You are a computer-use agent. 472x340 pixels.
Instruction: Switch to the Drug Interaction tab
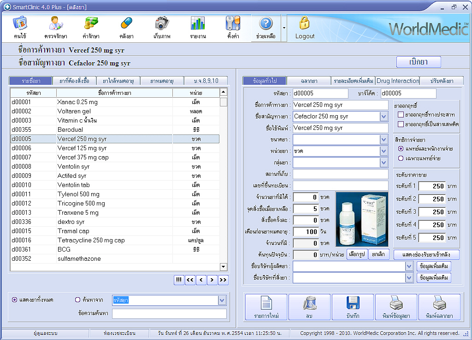pyautogui.click(x=398, y=81)
